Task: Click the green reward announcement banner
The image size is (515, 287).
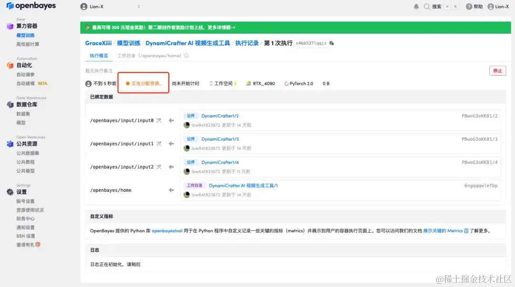Action: click(295, 28)
